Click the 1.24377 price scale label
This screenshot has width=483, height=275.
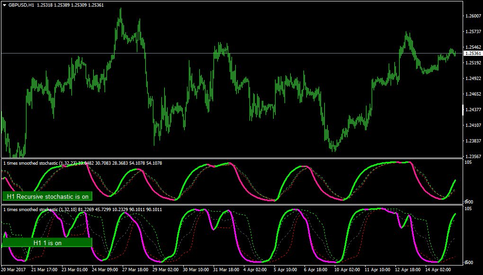click(474, 109)
